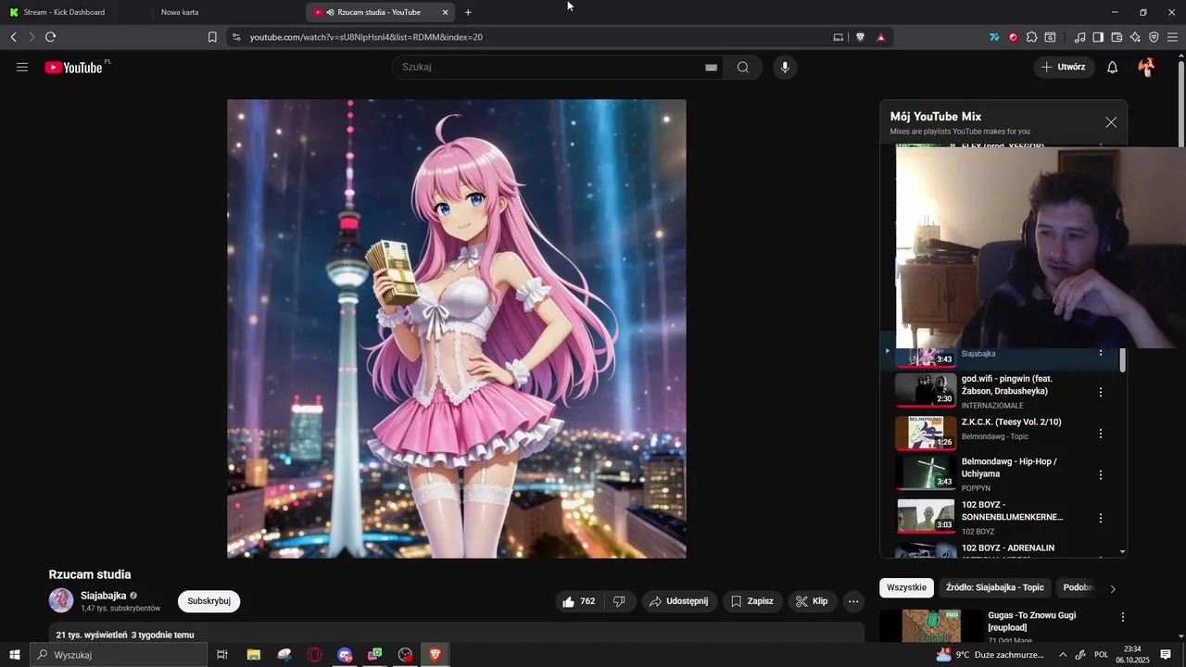
Task: Open Brave Rewards triangle icon
Action: pos(880,37)
